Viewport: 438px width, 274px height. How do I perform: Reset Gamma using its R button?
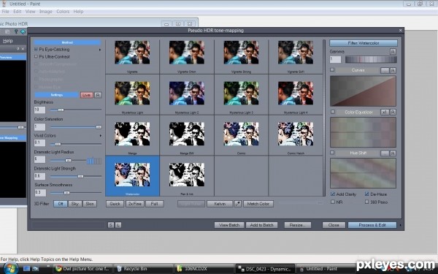tap(393, 51)
